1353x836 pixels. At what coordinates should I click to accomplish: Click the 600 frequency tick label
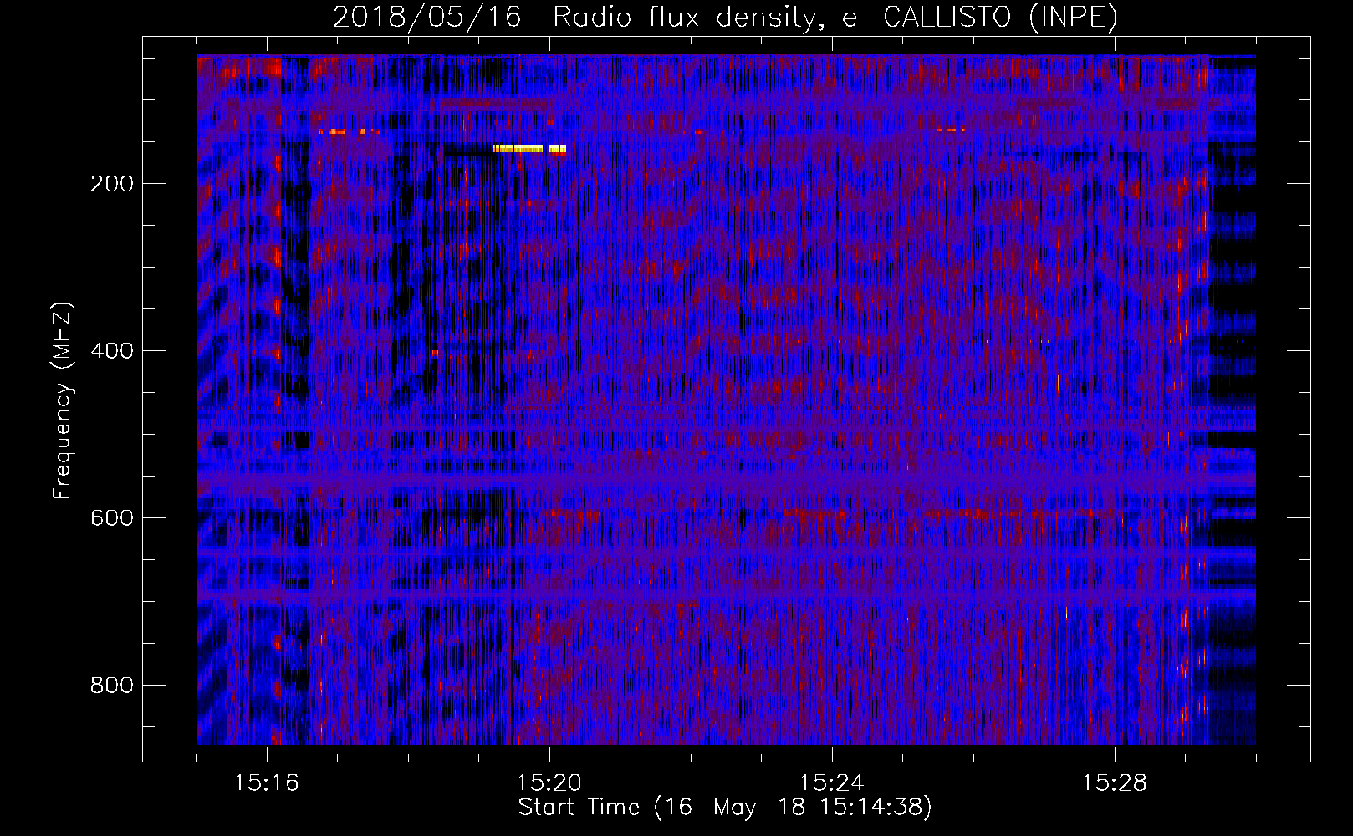pos(112,518)
